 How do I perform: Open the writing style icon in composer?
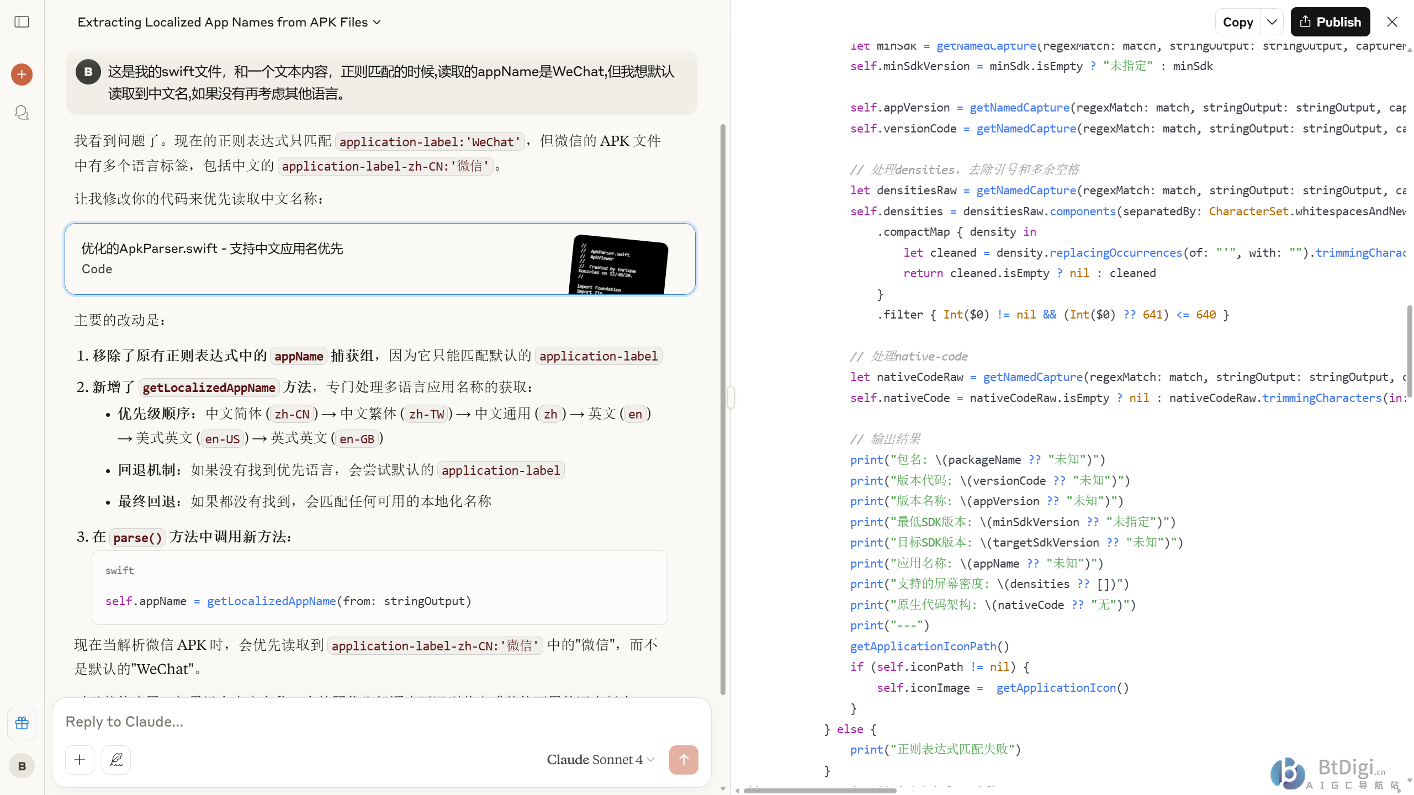116,760
